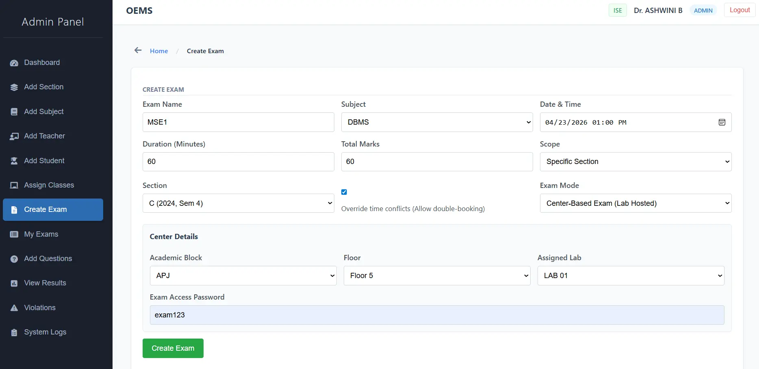This screenshot has width=759, height=369.
Task: Click the Create Exam breadcrumb text
Action: click(205, 51)
